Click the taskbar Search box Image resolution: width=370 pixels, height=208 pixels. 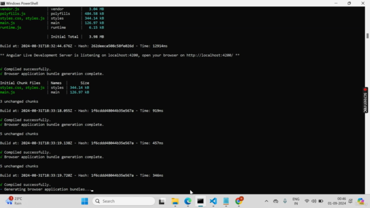click(x=124, y=201)
